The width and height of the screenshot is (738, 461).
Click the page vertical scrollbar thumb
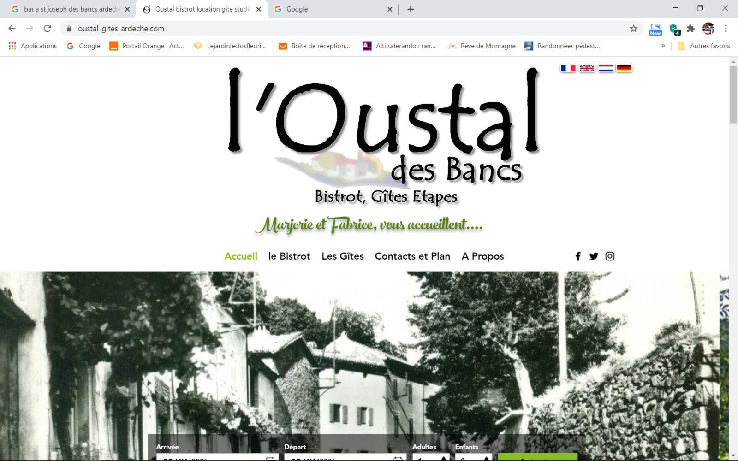pos(733,95)
